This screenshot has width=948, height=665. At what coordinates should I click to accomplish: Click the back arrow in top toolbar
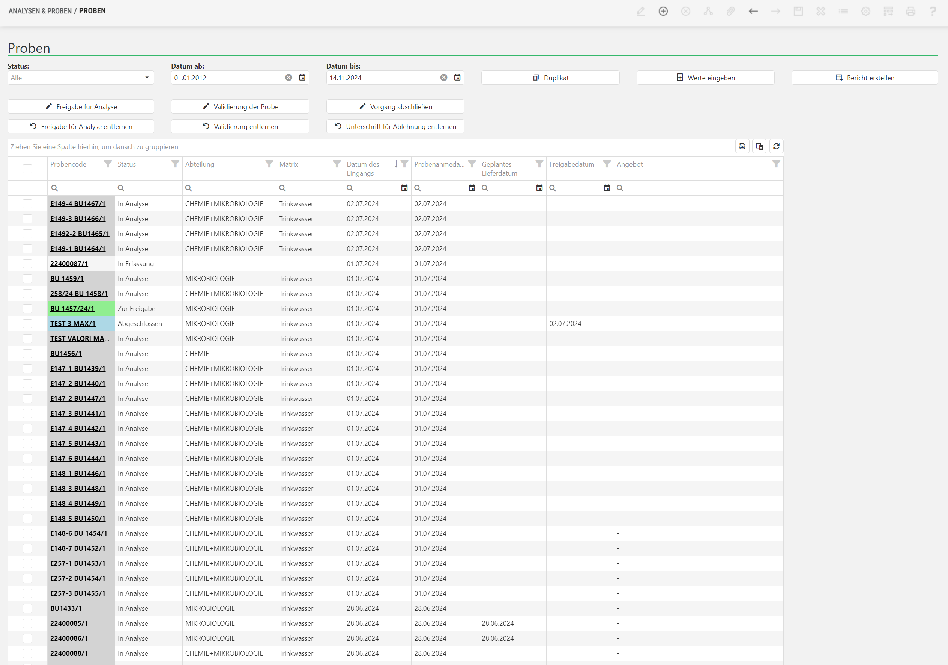[x=753, y=12]
